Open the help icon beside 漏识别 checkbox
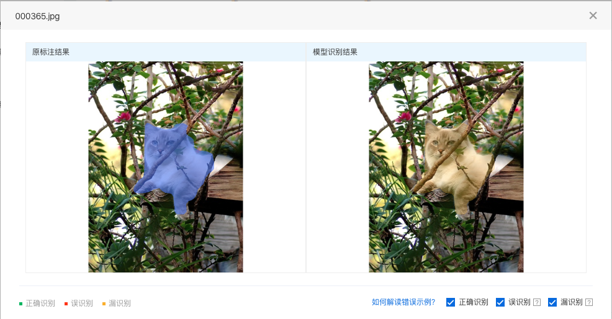 point(590,302)
